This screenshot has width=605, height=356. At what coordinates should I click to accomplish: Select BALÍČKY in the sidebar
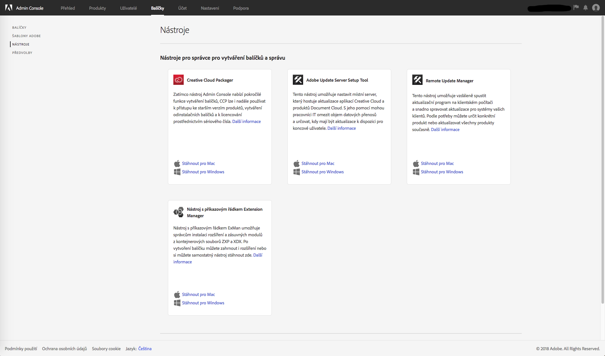19,27
